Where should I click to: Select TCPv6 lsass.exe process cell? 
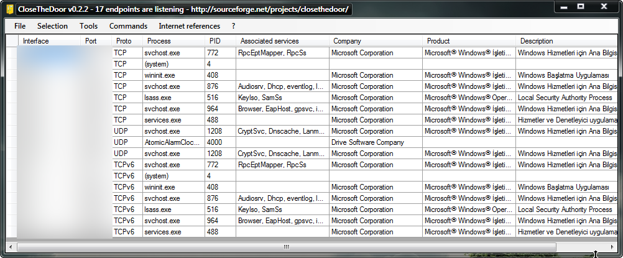(x=173, y=210)
